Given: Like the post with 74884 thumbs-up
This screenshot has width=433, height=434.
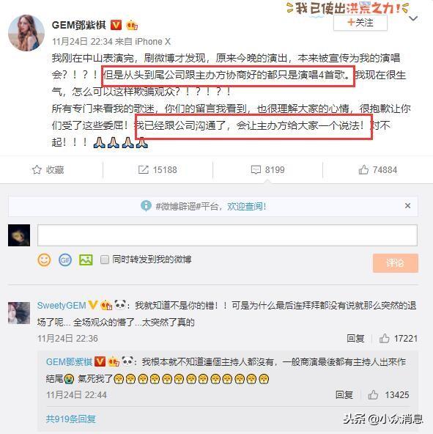Looking at the screenshot, I should click(x=363, y=169).
